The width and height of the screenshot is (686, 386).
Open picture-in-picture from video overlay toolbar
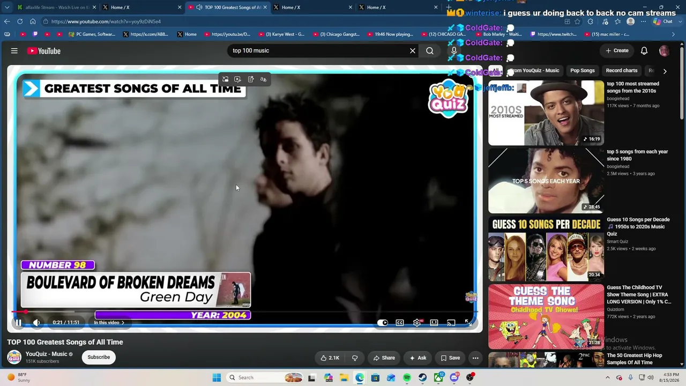225,79
